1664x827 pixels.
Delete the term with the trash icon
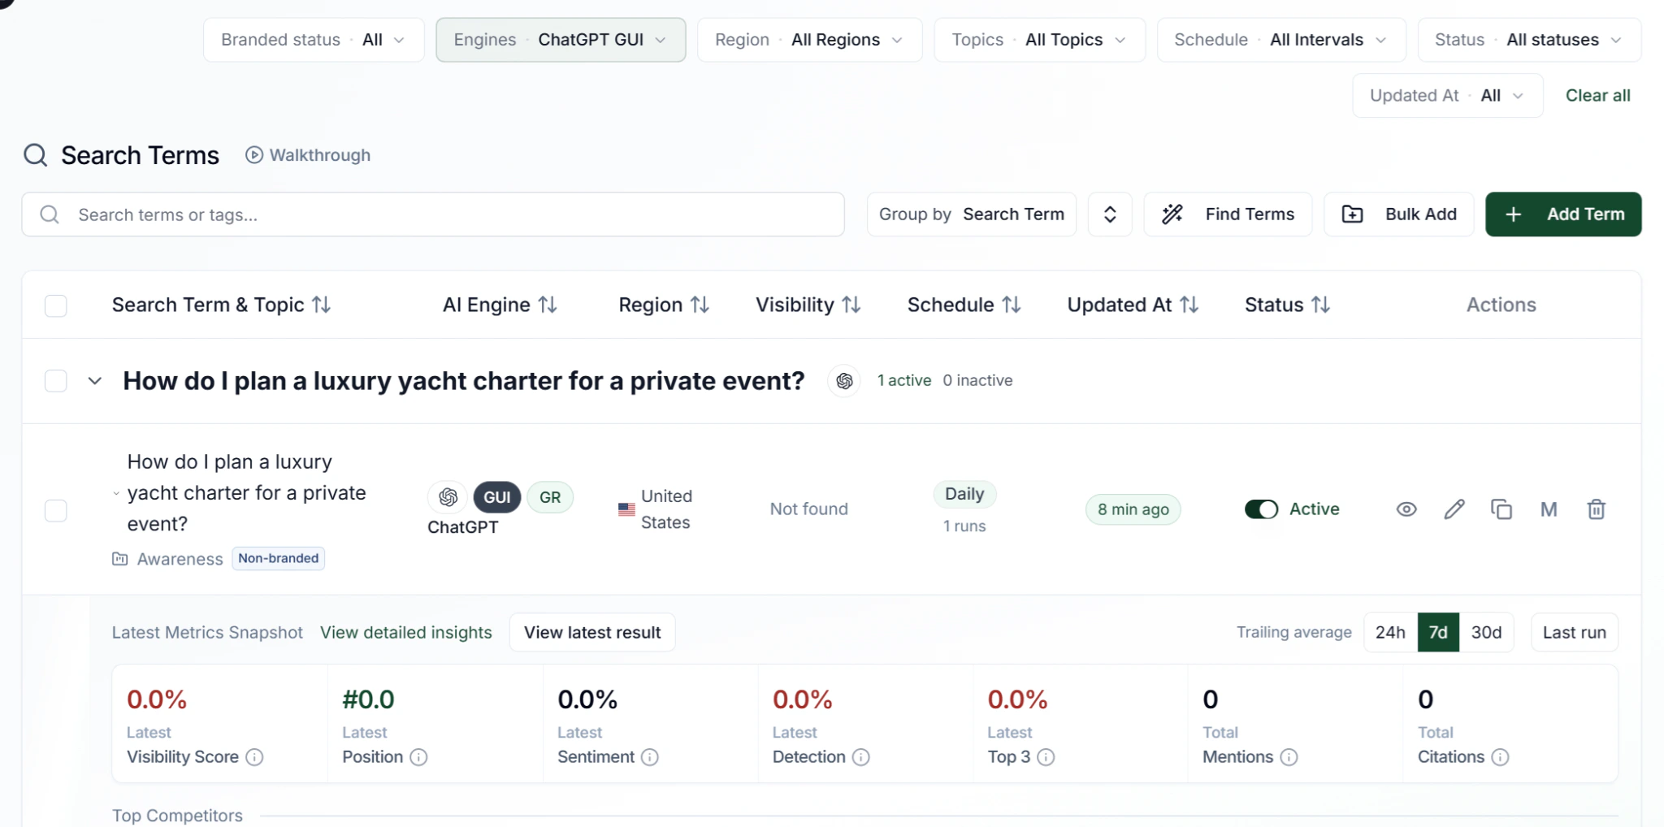(x=1597, y=509)
